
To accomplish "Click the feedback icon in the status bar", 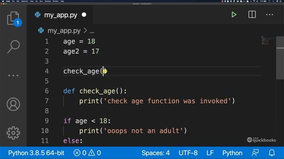I will [x=255, y=153].
